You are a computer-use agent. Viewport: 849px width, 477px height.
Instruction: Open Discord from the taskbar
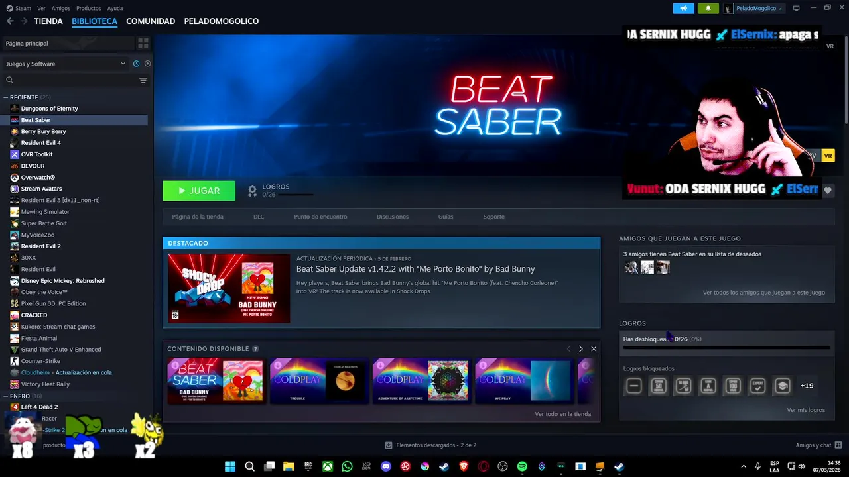(x=386, y=466)
